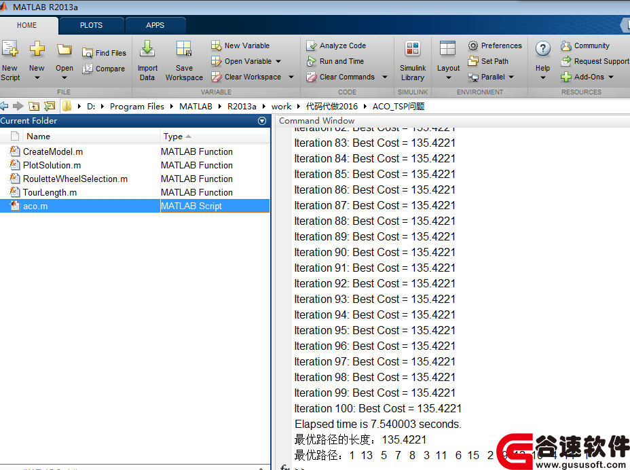The image size is (630, 470).
Task: Click the New plus icon
Action: [x=37, y=49]
